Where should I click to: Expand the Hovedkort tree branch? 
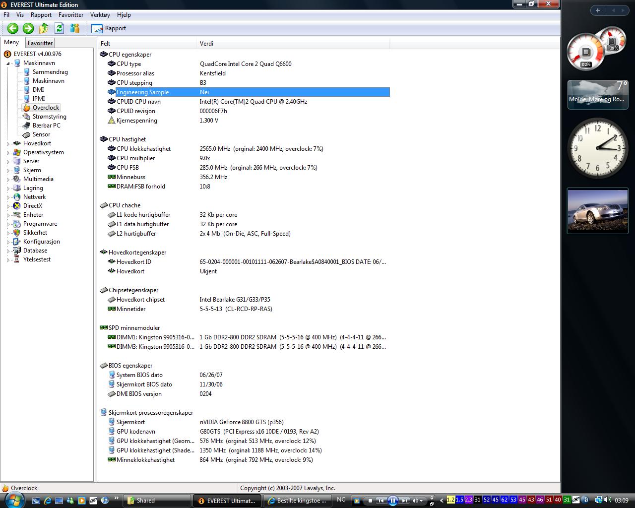tap(8, 144)
